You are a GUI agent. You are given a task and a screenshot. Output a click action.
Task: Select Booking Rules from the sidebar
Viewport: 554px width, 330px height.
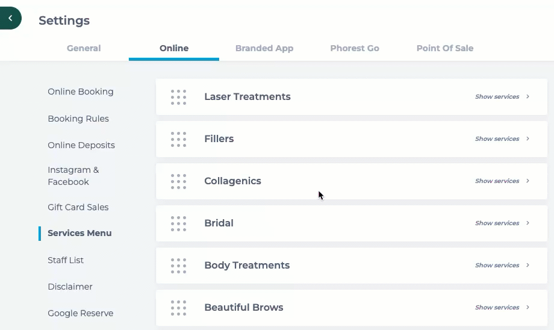click(x=78, y=119)
